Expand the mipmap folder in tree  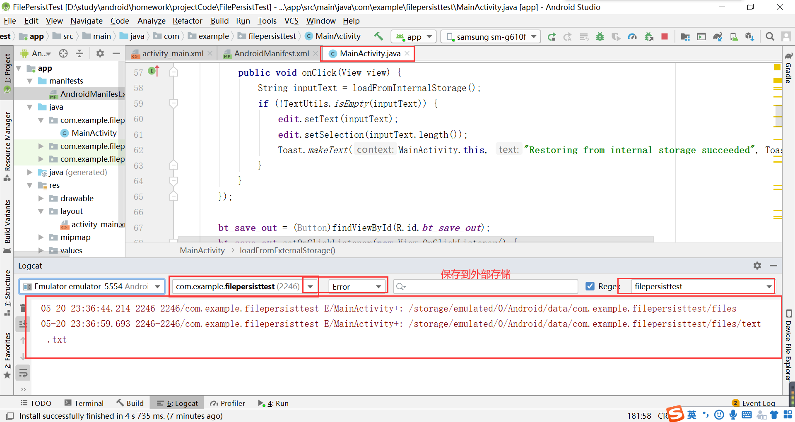pyautogui.click(x=41, y=237)
